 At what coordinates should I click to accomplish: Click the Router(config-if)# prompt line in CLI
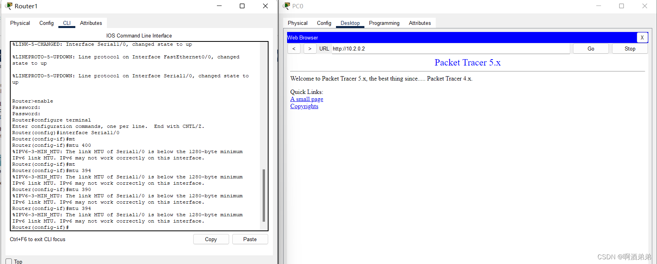(41, 227)
